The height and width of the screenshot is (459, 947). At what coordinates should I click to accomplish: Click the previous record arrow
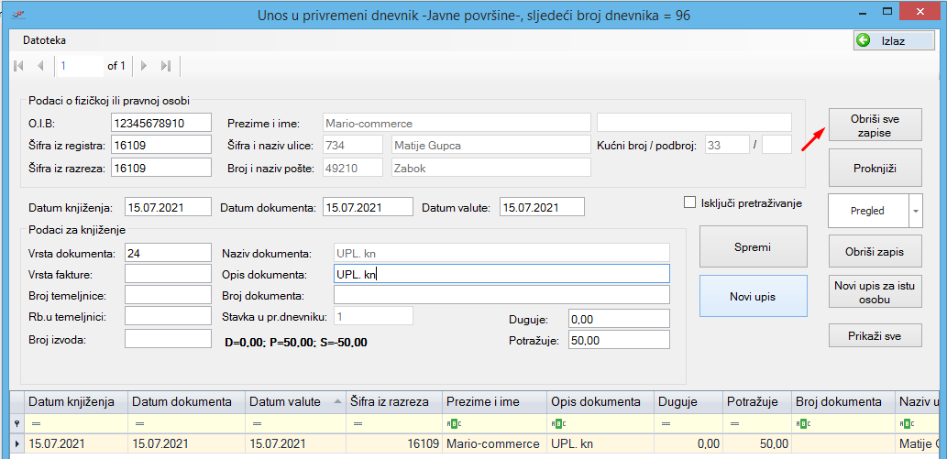40,66
